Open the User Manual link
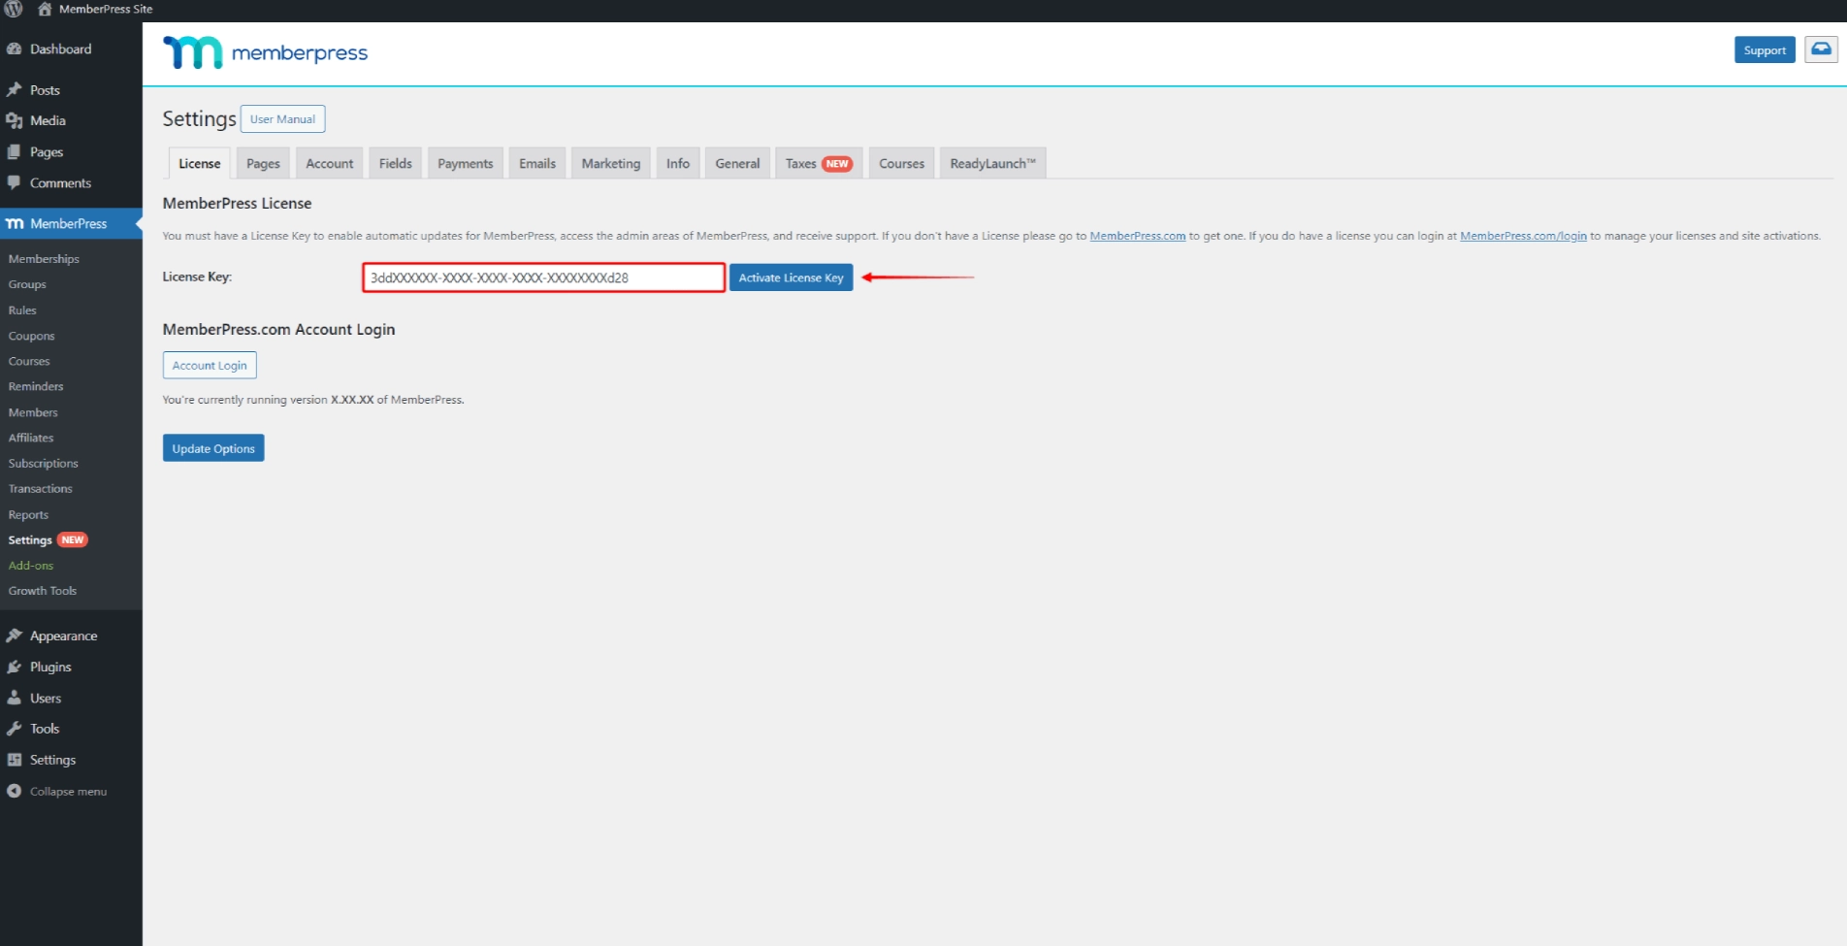 [x=282, y=119]
